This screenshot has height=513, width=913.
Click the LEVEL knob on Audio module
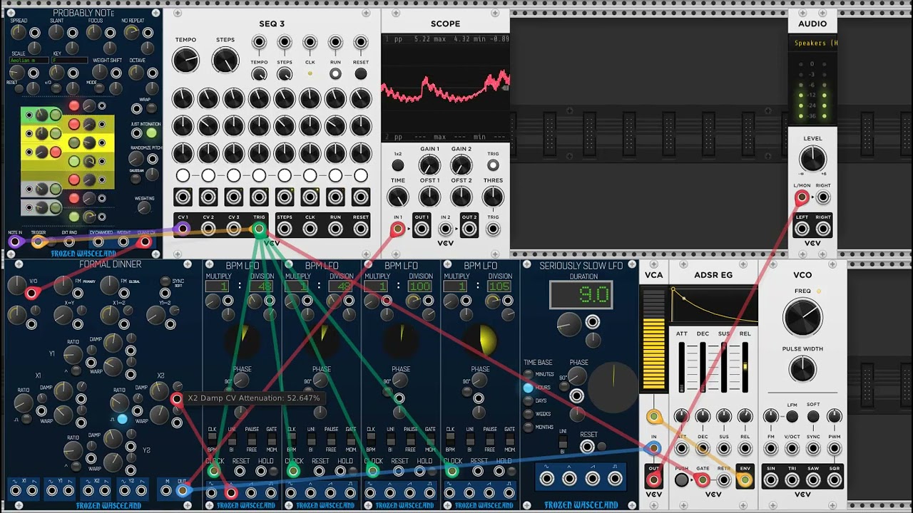[812, 159]
